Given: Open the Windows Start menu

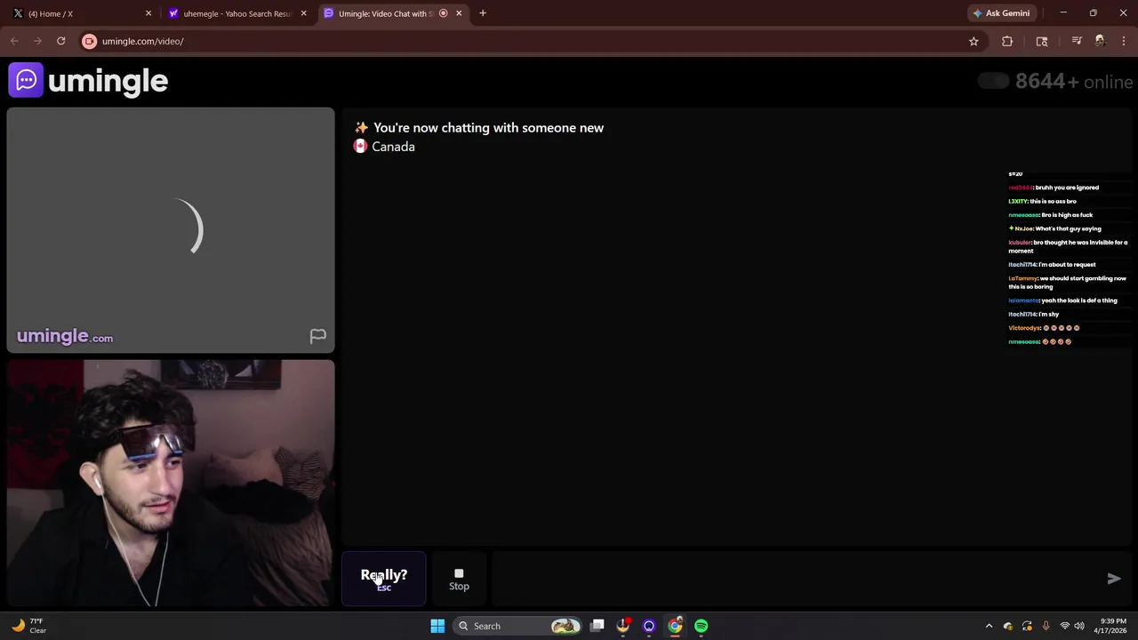Looking at the screenshot, I should 437,626.
